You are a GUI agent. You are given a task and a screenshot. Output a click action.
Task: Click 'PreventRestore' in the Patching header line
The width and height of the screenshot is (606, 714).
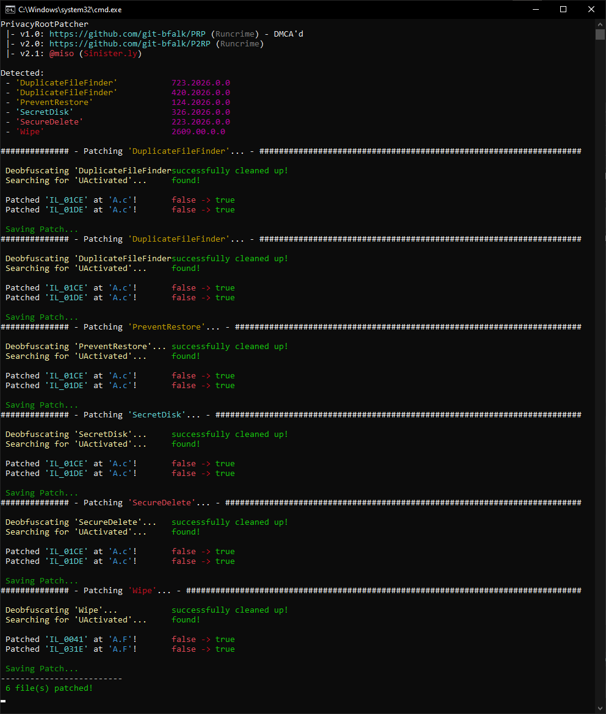pyautogui.click(x=167, y=327)
